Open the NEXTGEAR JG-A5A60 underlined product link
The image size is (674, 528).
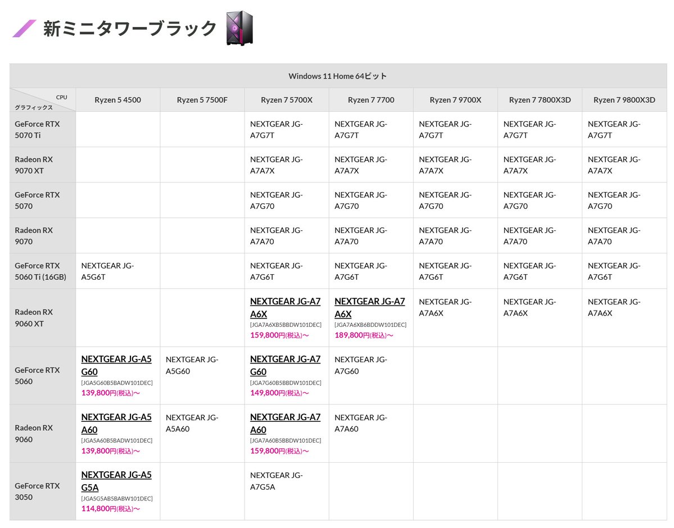(x=116, y=423)
